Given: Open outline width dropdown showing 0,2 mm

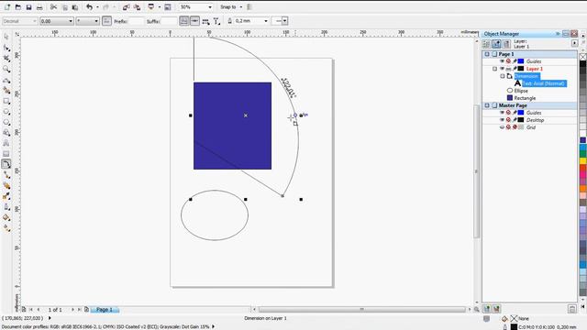Looking at the screenshot, I should [266, 21].
